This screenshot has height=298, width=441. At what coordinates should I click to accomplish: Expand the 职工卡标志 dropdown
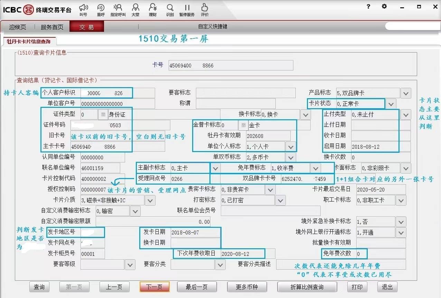pos(401,200)
